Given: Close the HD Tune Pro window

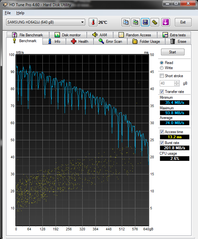Looking at the screenshot, I should [188, 4].
